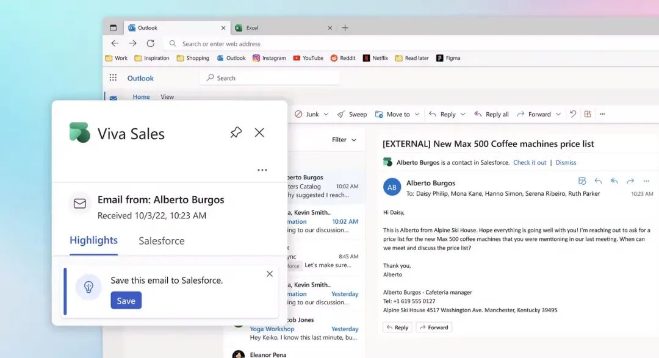Click the browser address bar
Image resolution: width=659 pixels, height=358 pixels.
(412, 44)
